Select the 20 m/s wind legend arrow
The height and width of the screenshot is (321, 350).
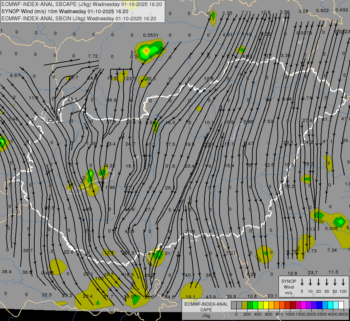[319, 282]
